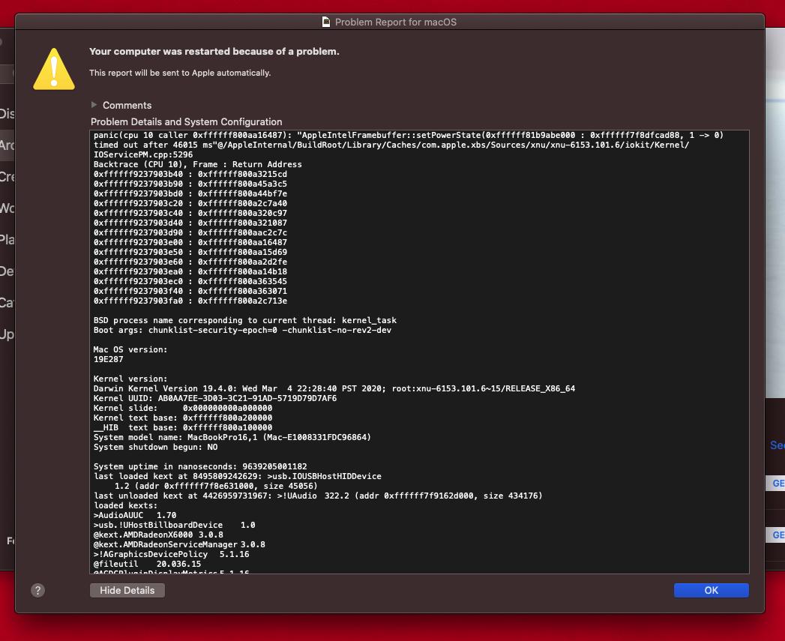The image size is (785, 641).
Task: Click the '@fileutil 20.036.15' line
Action: coord(147,565)
